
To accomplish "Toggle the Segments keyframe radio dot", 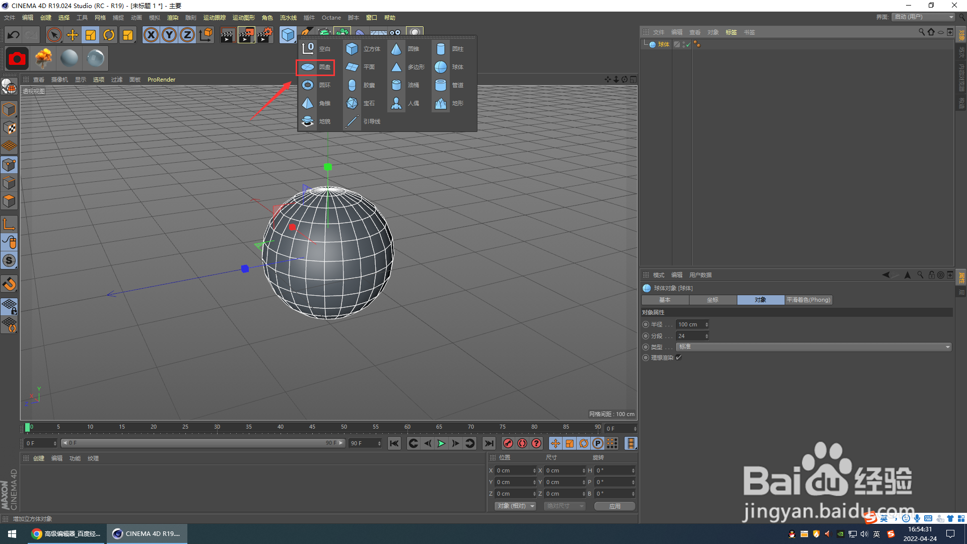I will (646, 336).
